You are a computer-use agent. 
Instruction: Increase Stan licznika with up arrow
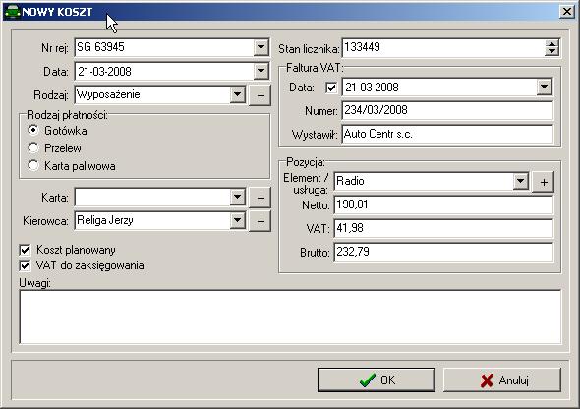click(x=551, y=44)
